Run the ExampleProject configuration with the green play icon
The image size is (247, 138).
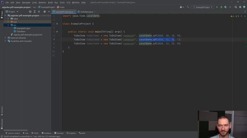point(217,7)
